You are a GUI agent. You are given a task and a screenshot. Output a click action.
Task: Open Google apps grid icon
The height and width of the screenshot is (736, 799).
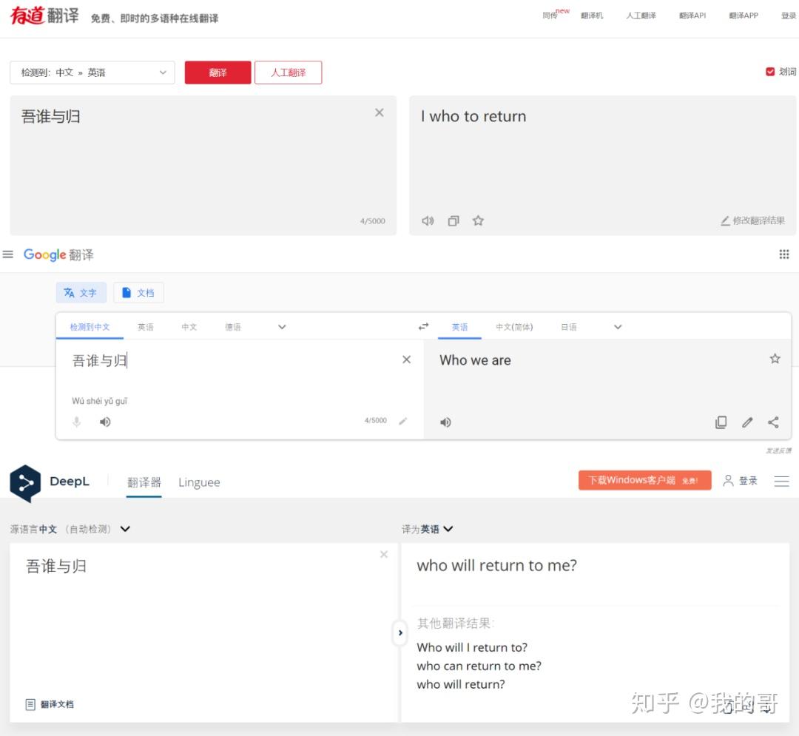coord(783,254)
